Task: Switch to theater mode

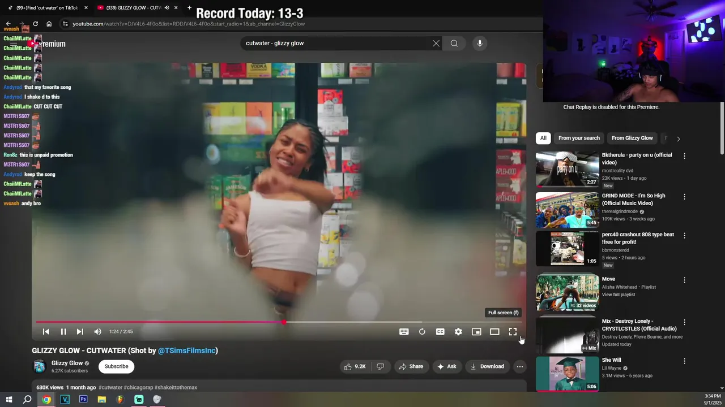Action: (494, 332)
